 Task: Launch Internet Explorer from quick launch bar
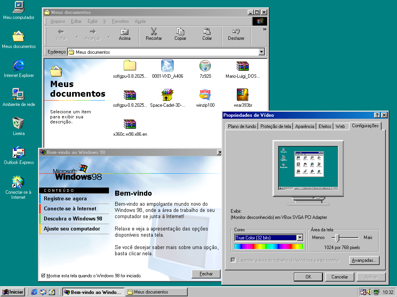coord(34,292)
